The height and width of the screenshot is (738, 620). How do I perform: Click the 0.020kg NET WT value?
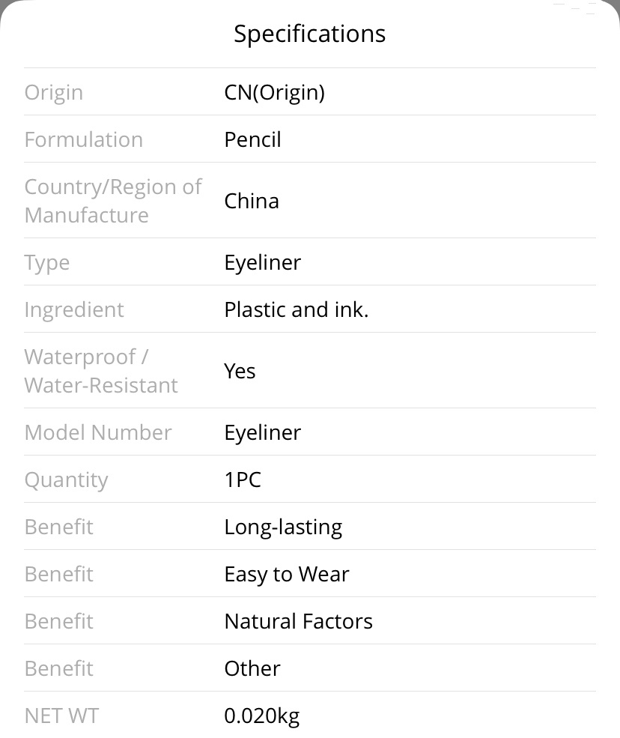point(261,716)
